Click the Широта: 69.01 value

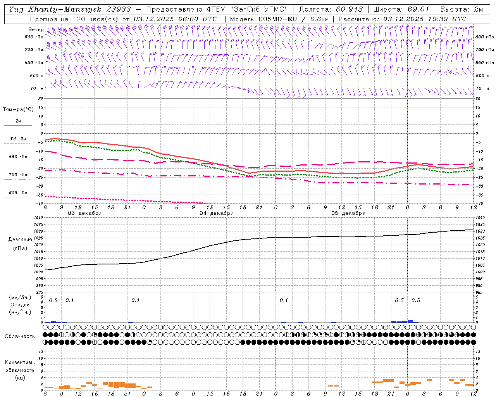pos(401,9)
